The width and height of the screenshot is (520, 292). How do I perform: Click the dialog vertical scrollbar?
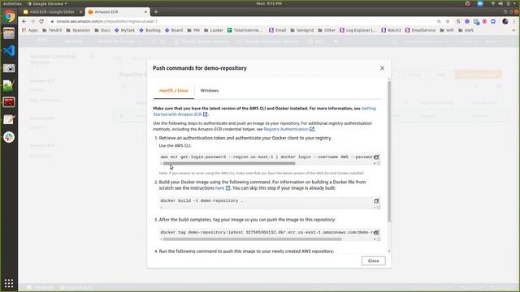tap(389, 151)
